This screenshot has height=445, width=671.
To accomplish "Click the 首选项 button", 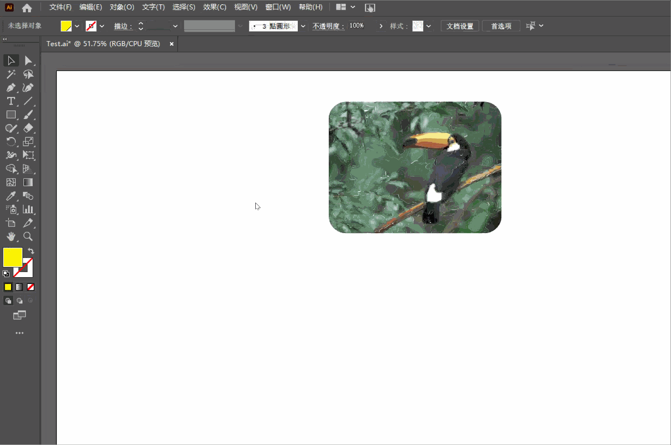I will [501, 26].
